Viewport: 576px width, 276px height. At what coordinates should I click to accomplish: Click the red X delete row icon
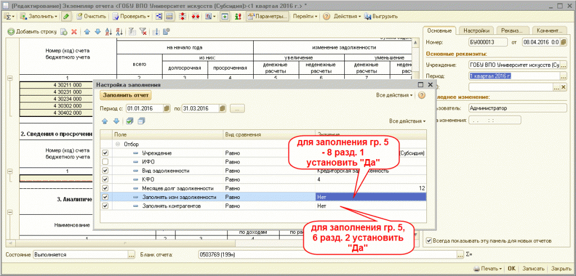(x=74, y=31)
